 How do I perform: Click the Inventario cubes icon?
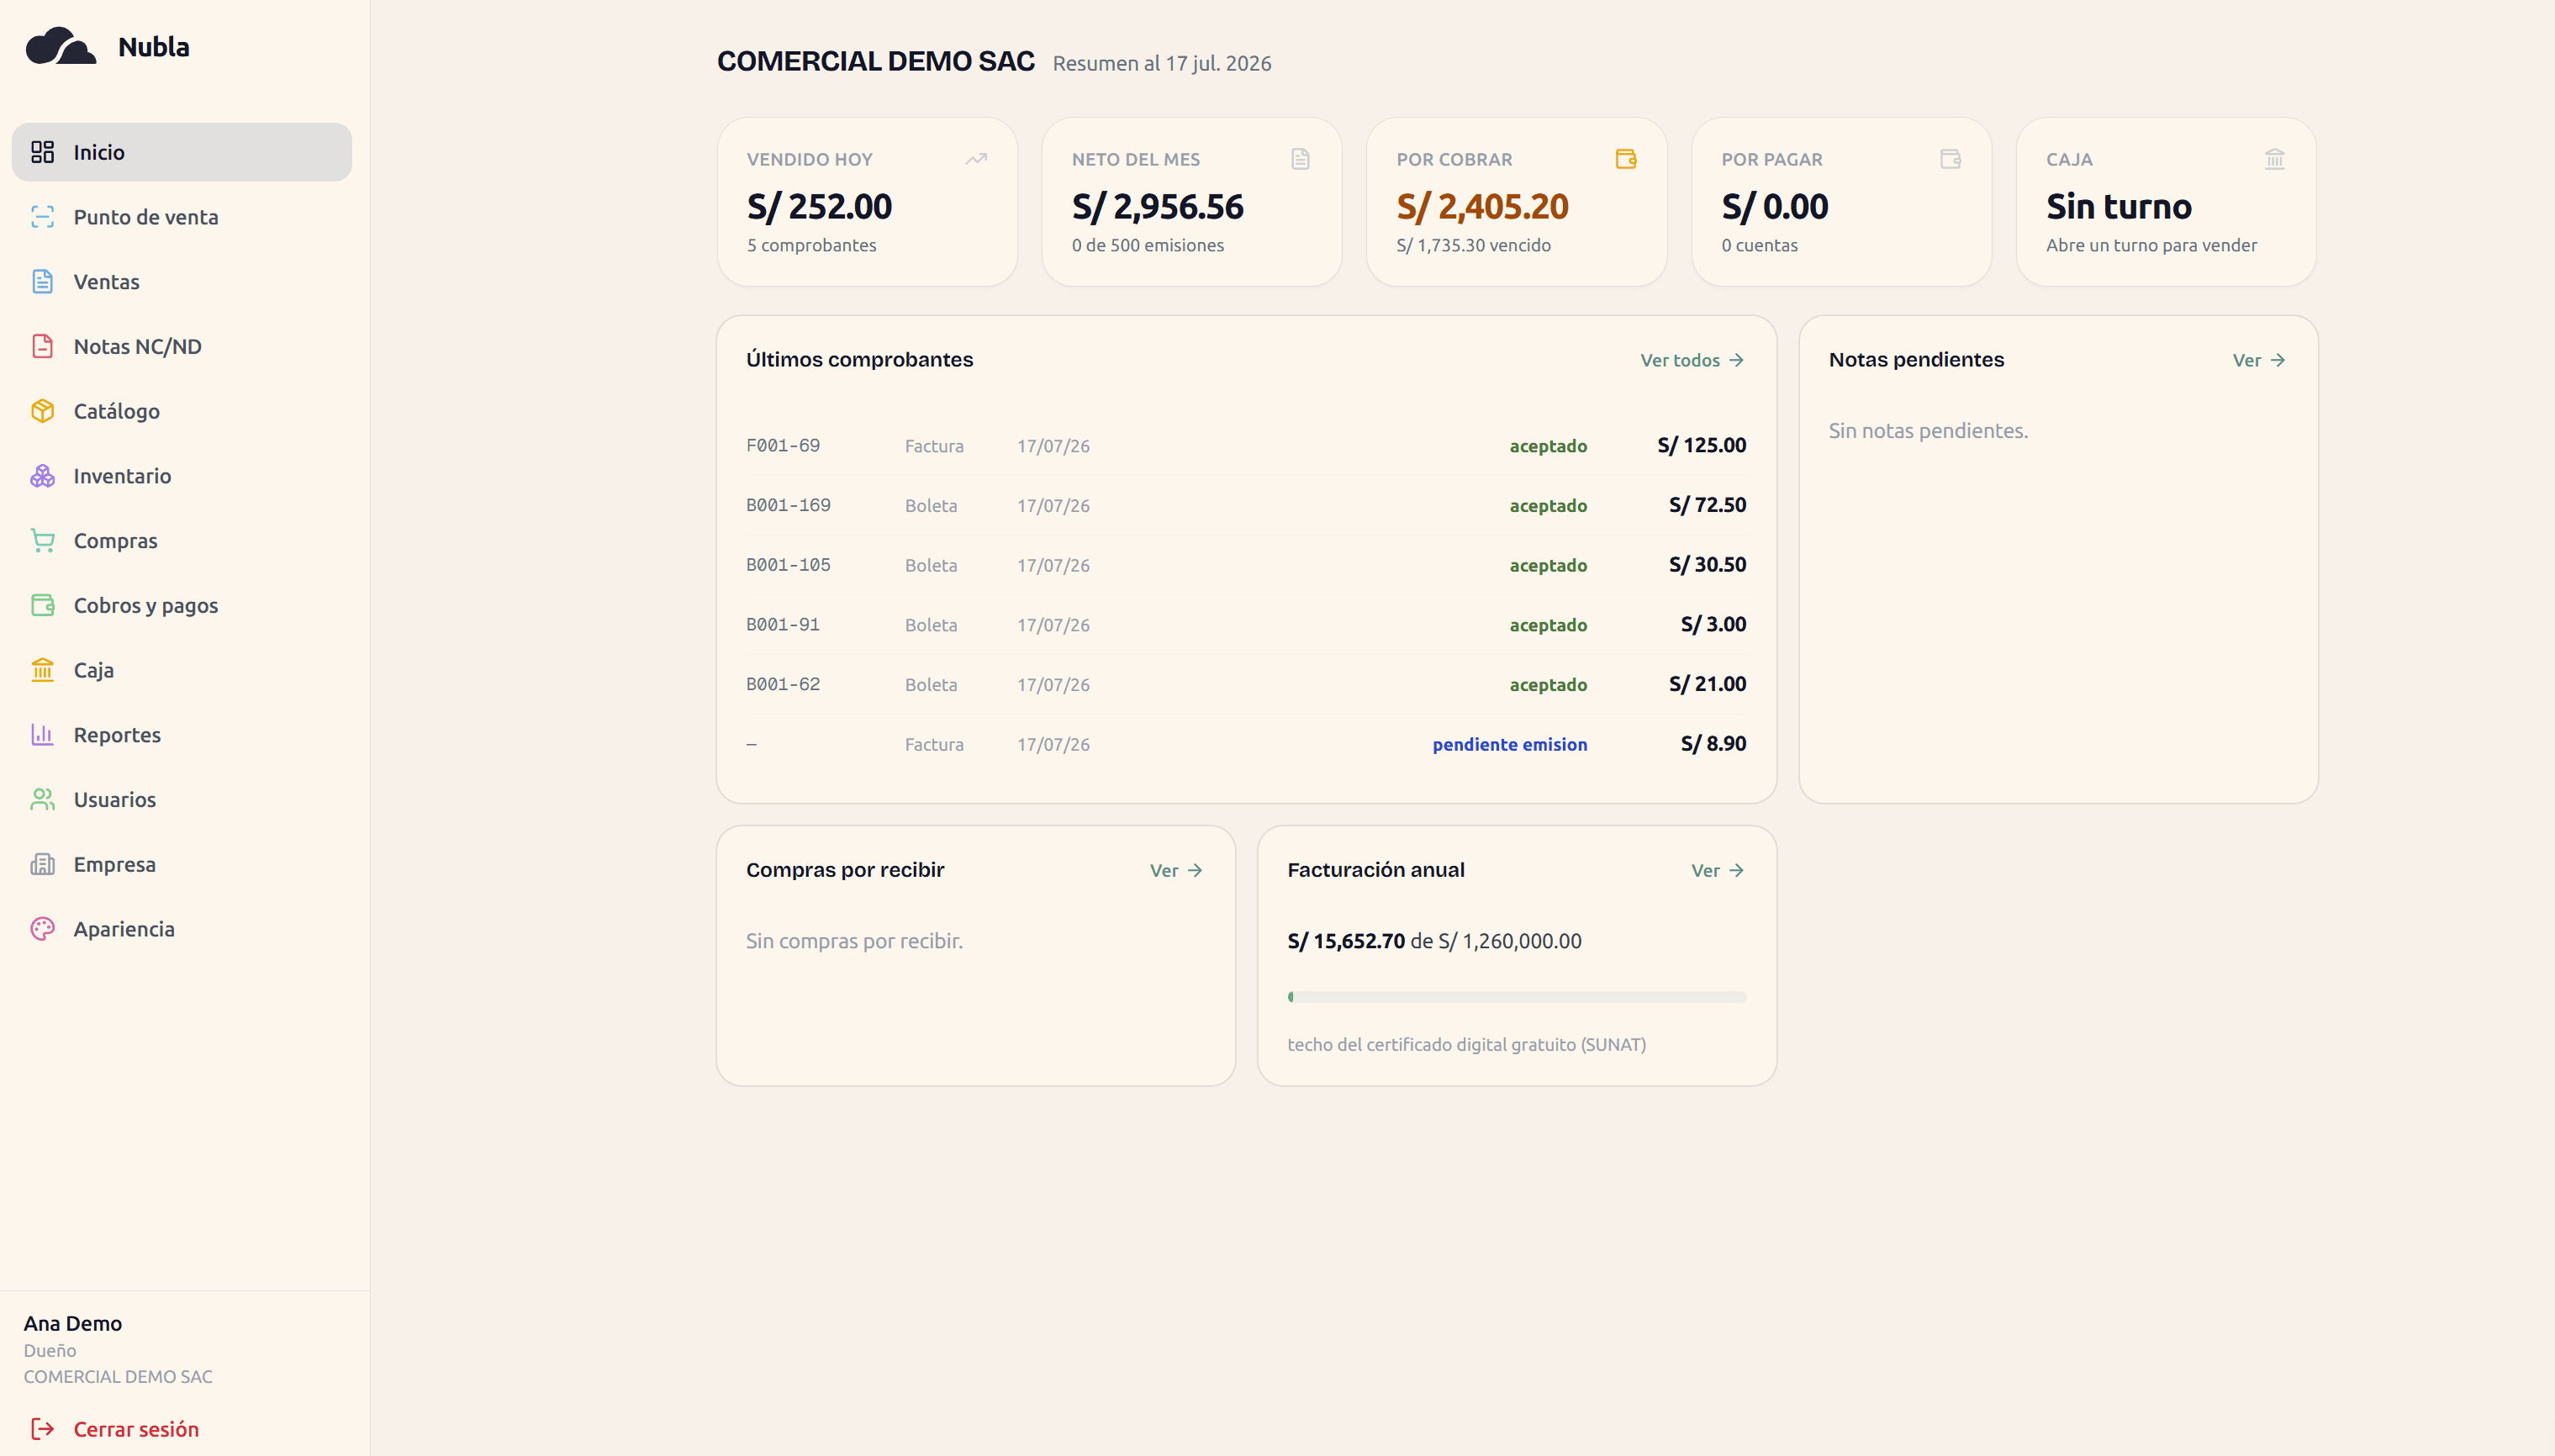click(x=42, y=476)
